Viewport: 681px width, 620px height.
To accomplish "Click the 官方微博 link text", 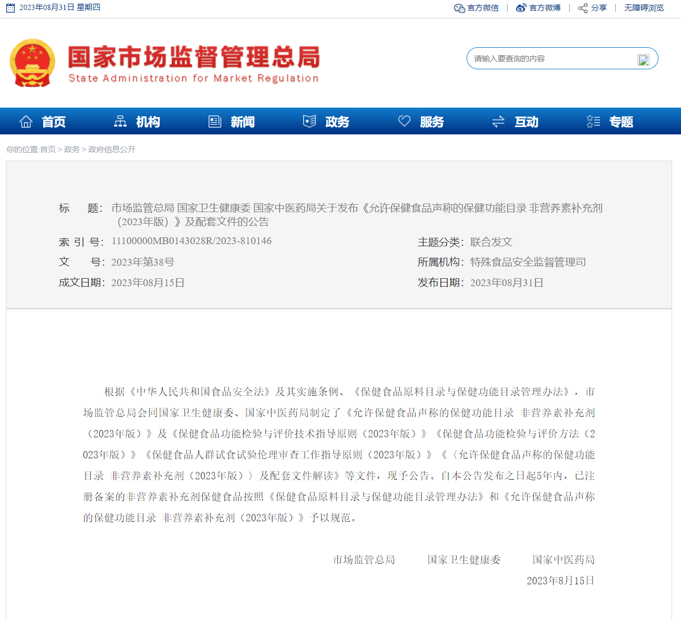I will click(x=545, y=8).
